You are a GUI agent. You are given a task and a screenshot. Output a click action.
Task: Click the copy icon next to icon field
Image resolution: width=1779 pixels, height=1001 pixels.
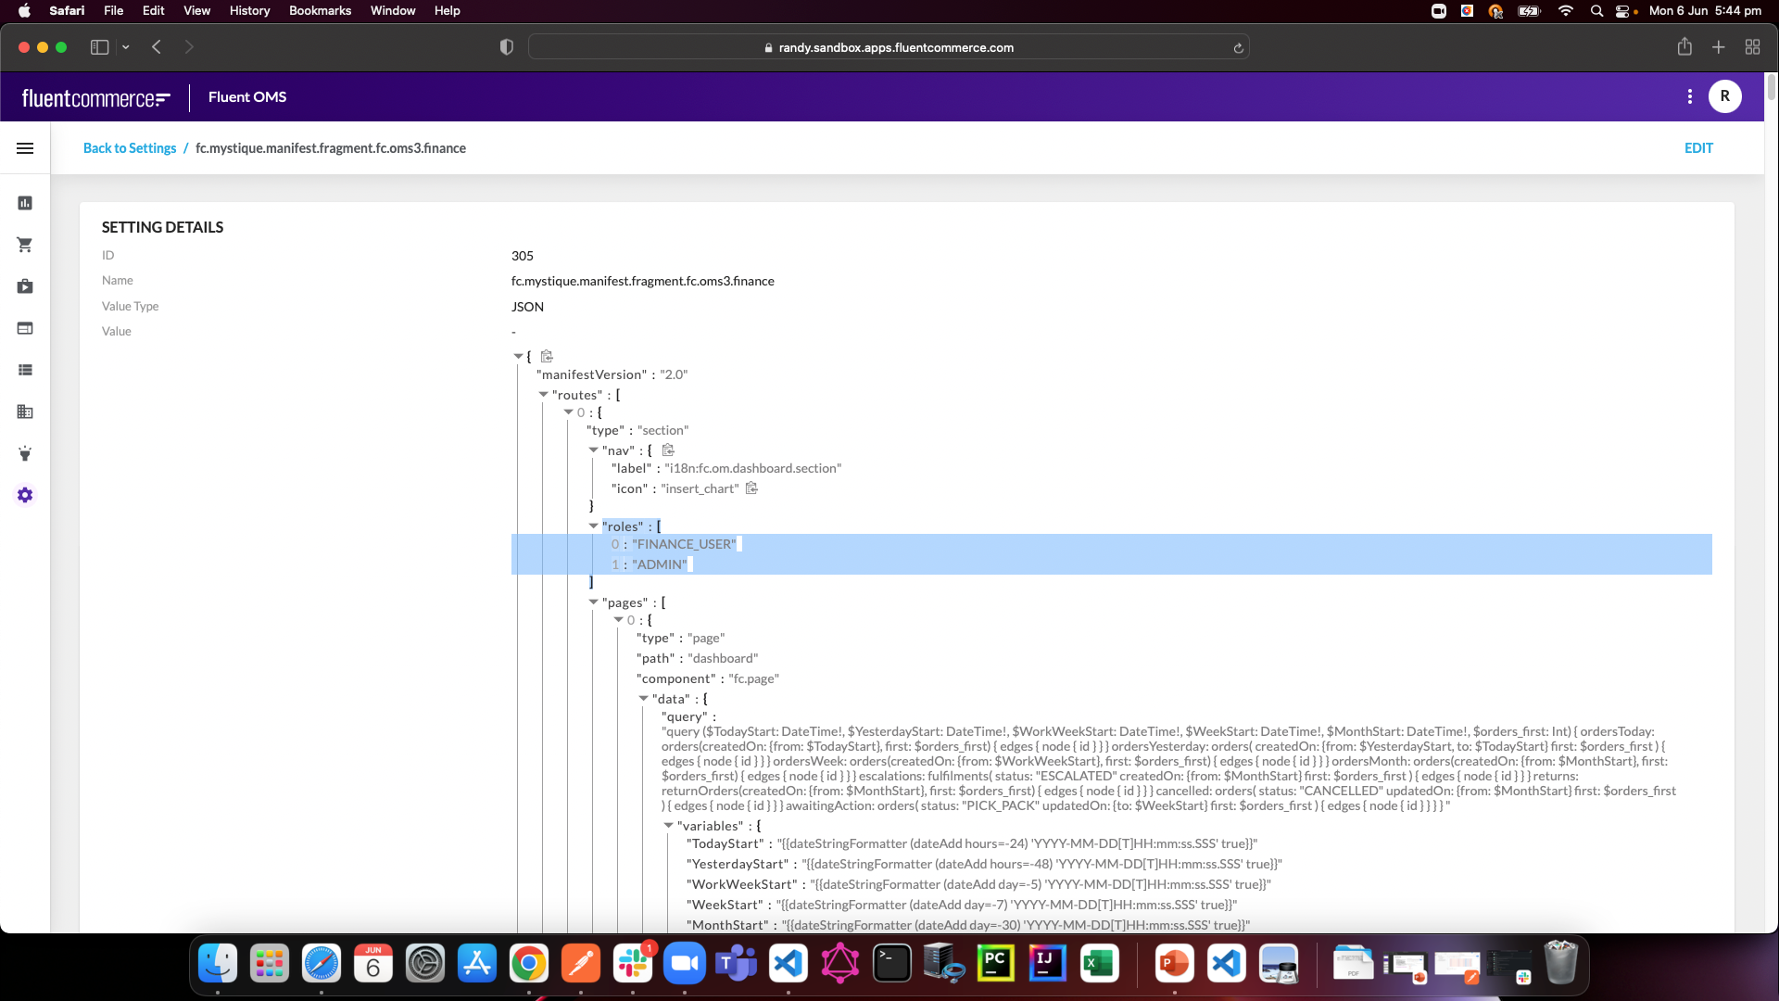pyautogui.click(x=754, y=488)
